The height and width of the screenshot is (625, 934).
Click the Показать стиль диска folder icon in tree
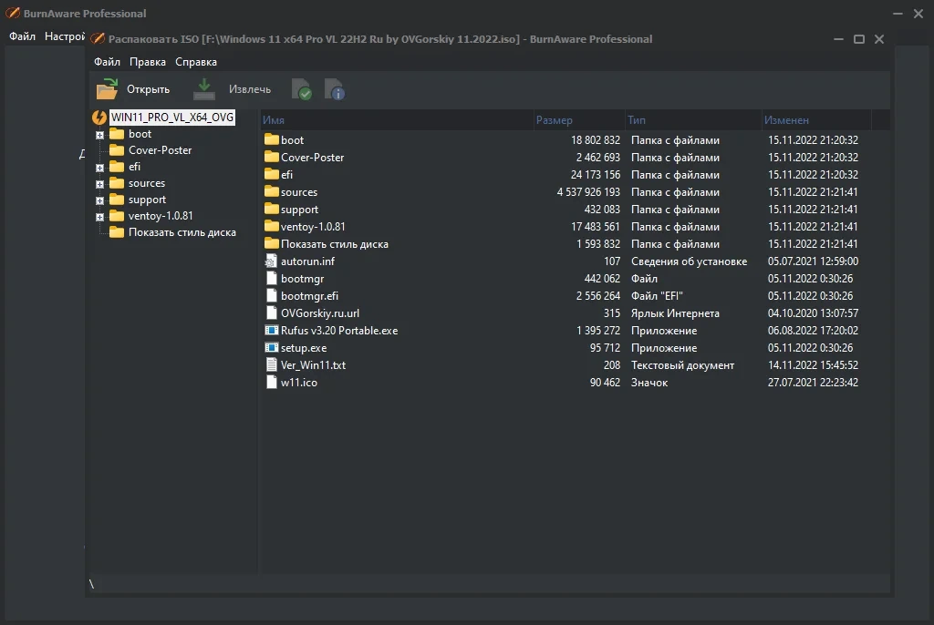[x=117, y=232]
